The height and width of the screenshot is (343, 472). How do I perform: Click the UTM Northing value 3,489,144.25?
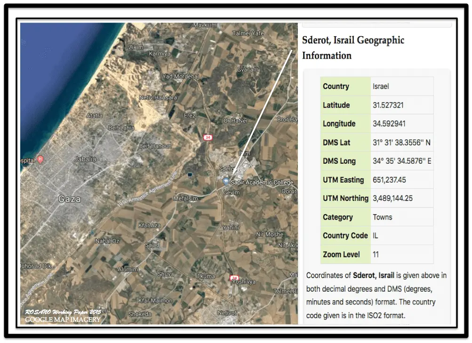click(x=392, y=198)
